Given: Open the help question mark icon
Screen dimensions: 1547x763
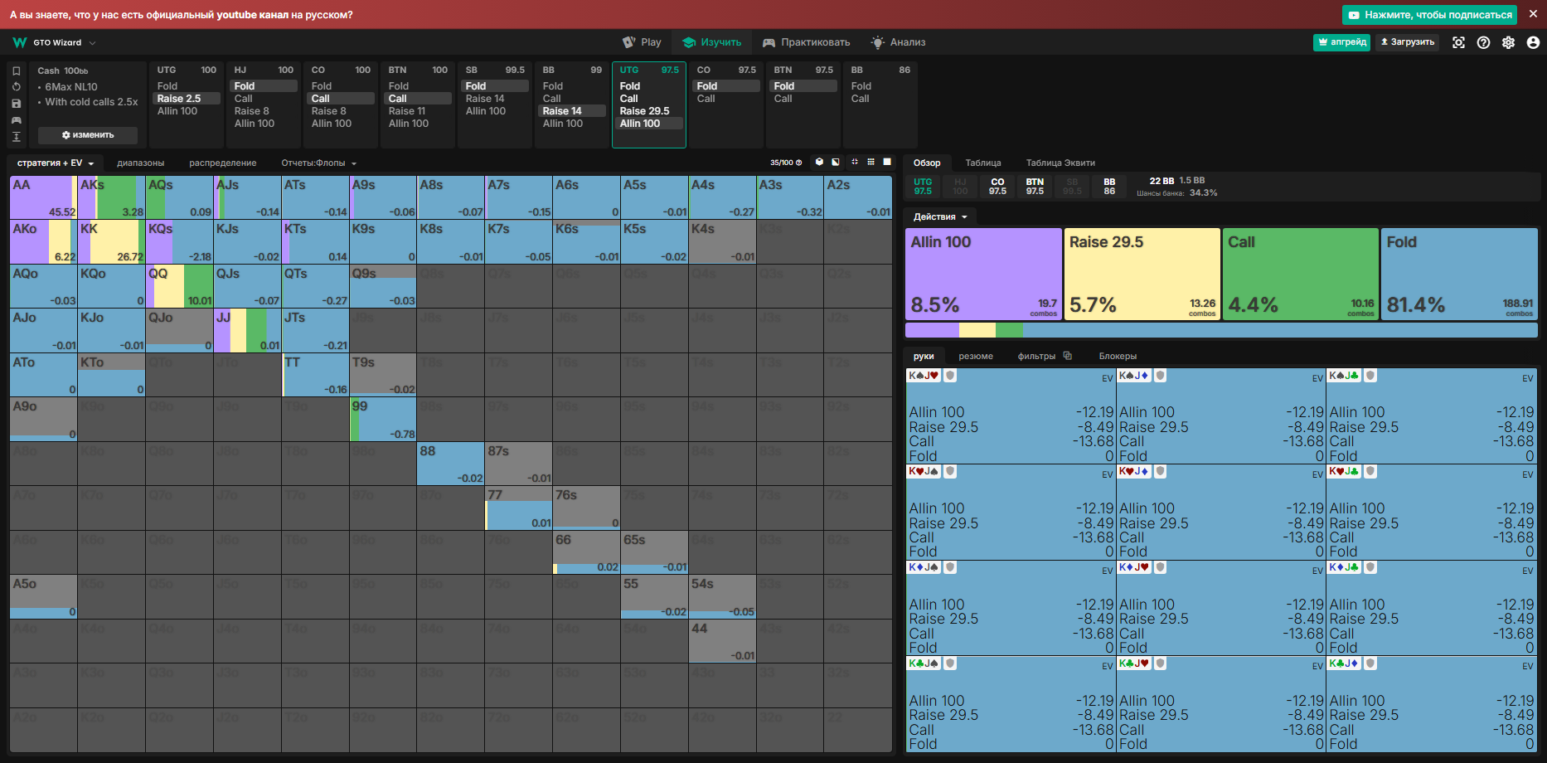Looking at the screenshot, I should coord(1483,42).
